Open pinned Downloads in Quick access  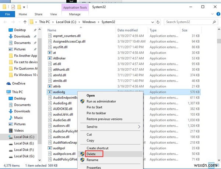click(22, 36)
